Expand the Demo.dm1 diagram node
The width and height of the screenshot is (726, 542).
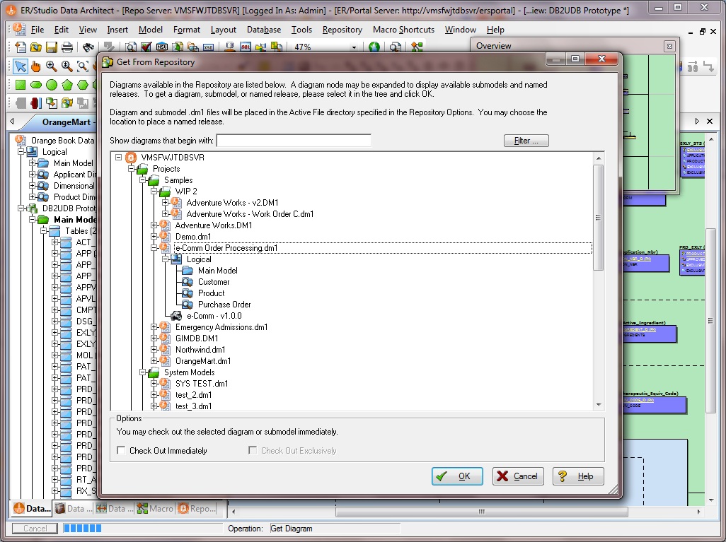154,236
